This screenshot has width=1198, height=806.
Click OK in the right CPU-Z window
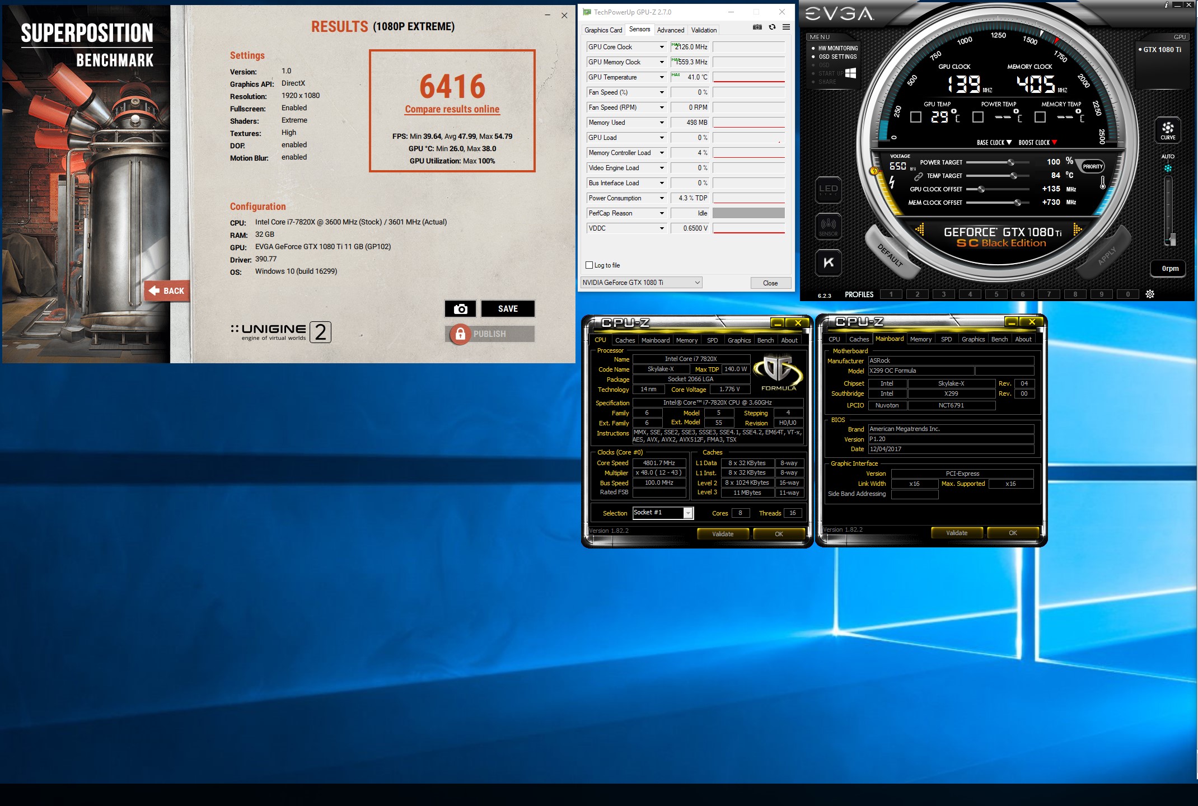tap(1013, 533)
